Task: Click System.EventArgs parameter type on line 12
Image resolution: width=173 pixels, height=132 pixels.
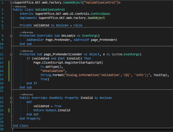Action: [126, 54]
